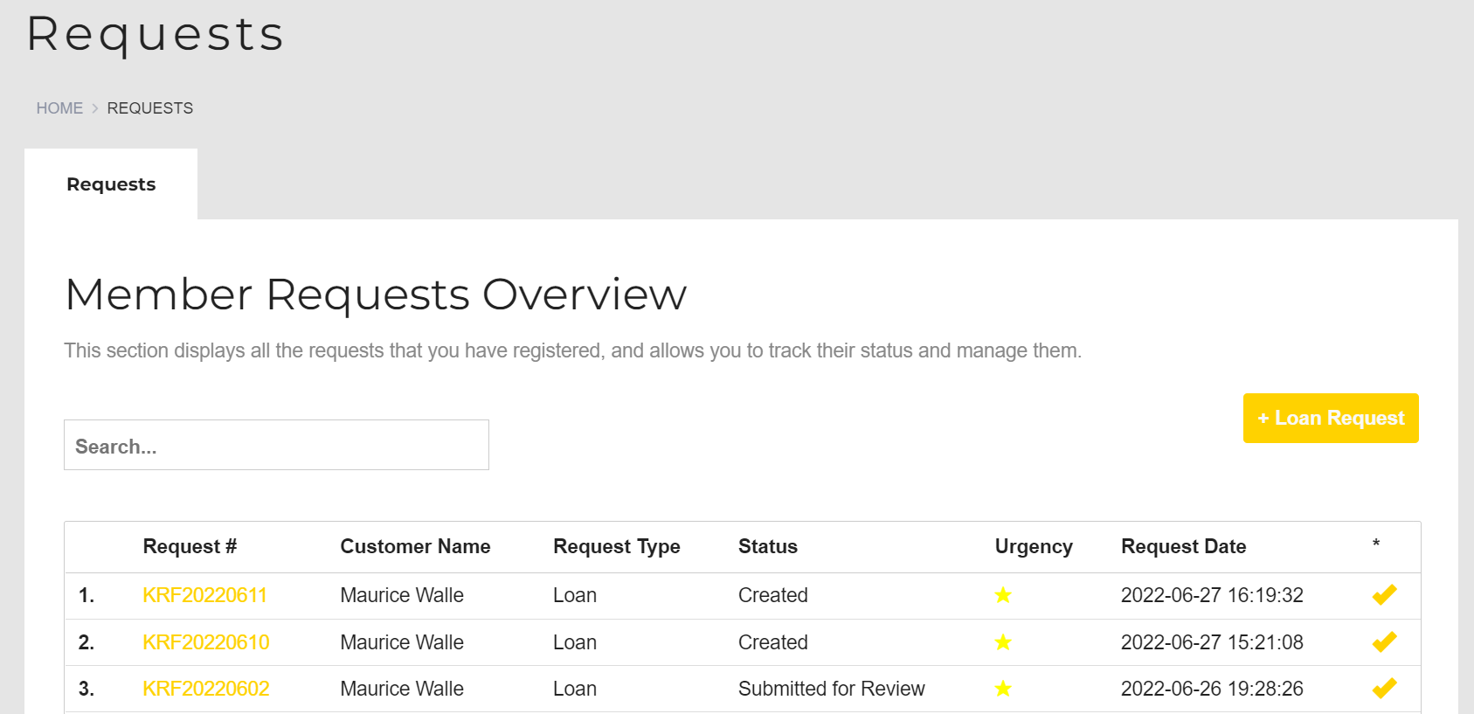Viewport: 1474px width, 714px height.
Task: Open request KRF20220610
Action: (x=205, y=642)
